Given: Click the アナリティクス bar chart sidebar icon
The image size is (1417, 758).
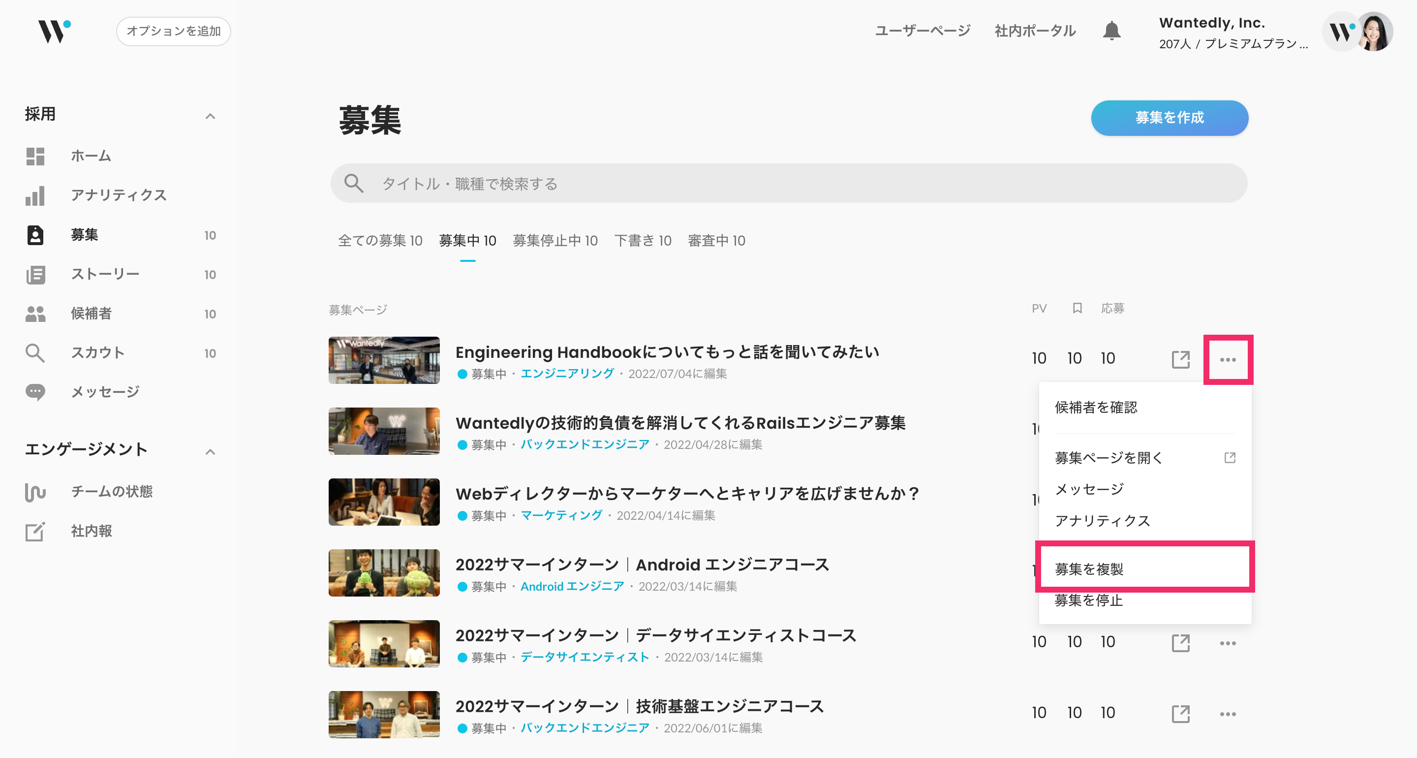Looking at the screenshot, I should pyautogui.click(x=35, y=195).
